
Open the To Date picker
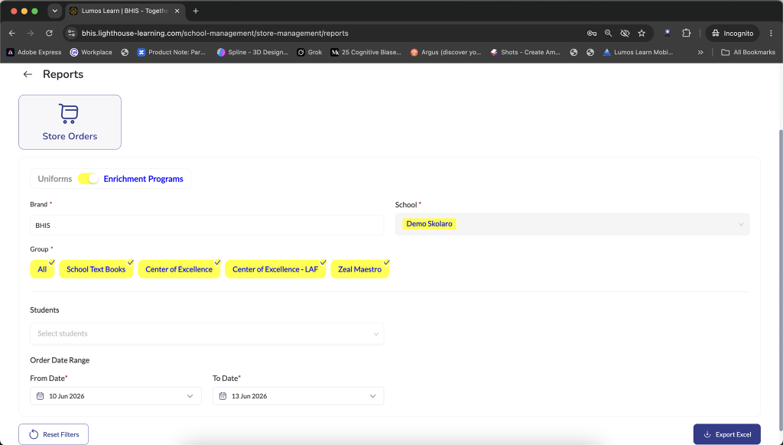[298, 396]
